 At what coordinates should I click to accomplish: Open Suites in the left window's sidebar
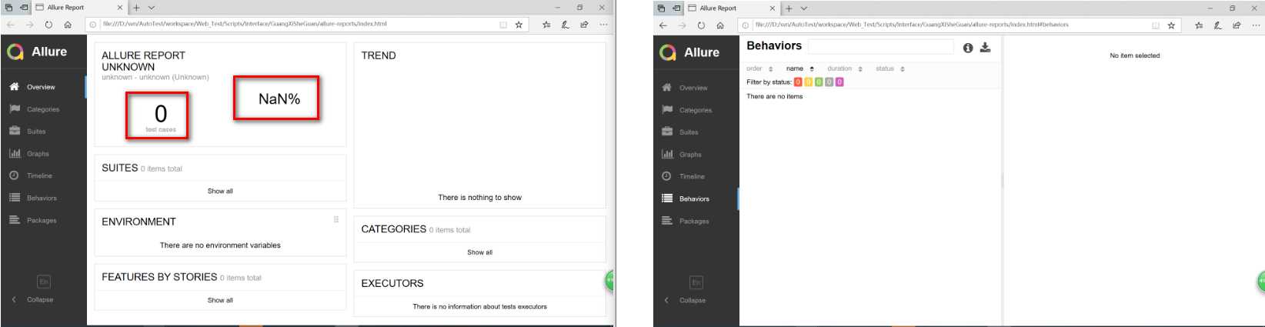click(x=43, y=132)
